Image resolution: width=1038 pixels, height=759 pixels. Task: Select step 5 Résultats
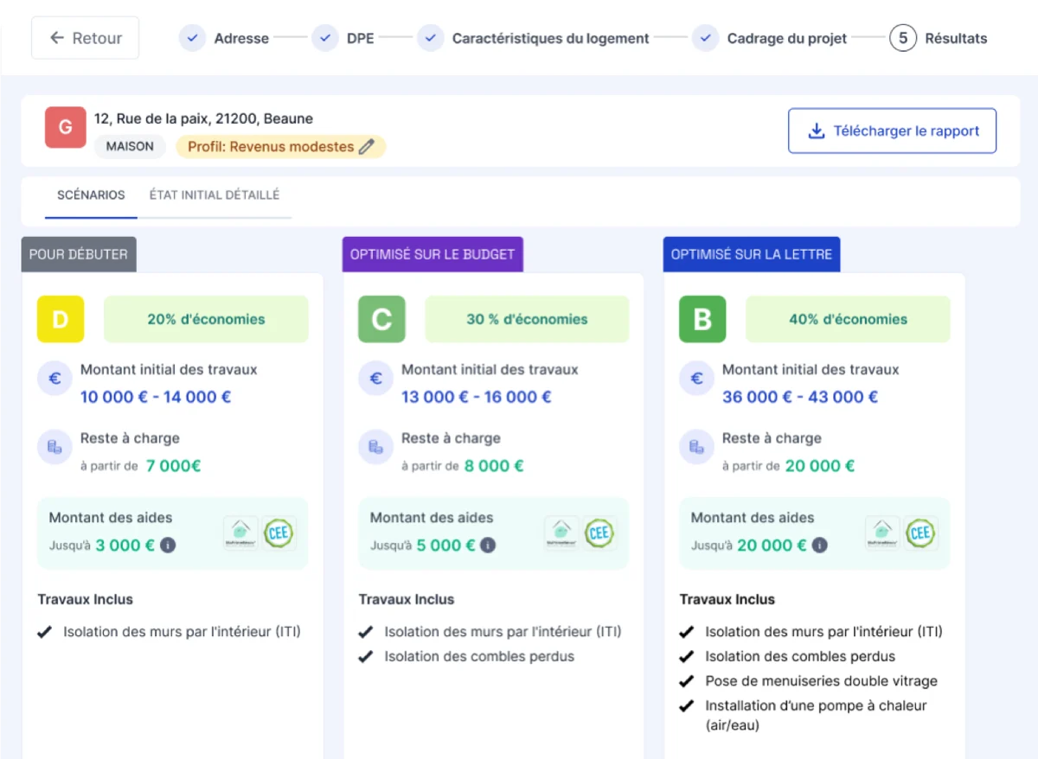point(939,38)
